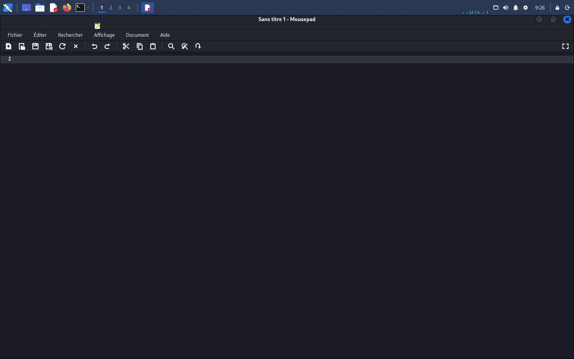The width and height of the screenshot is (574, 359).
Task: Open search with magnifier icon
Action: [x=171, y=46]
